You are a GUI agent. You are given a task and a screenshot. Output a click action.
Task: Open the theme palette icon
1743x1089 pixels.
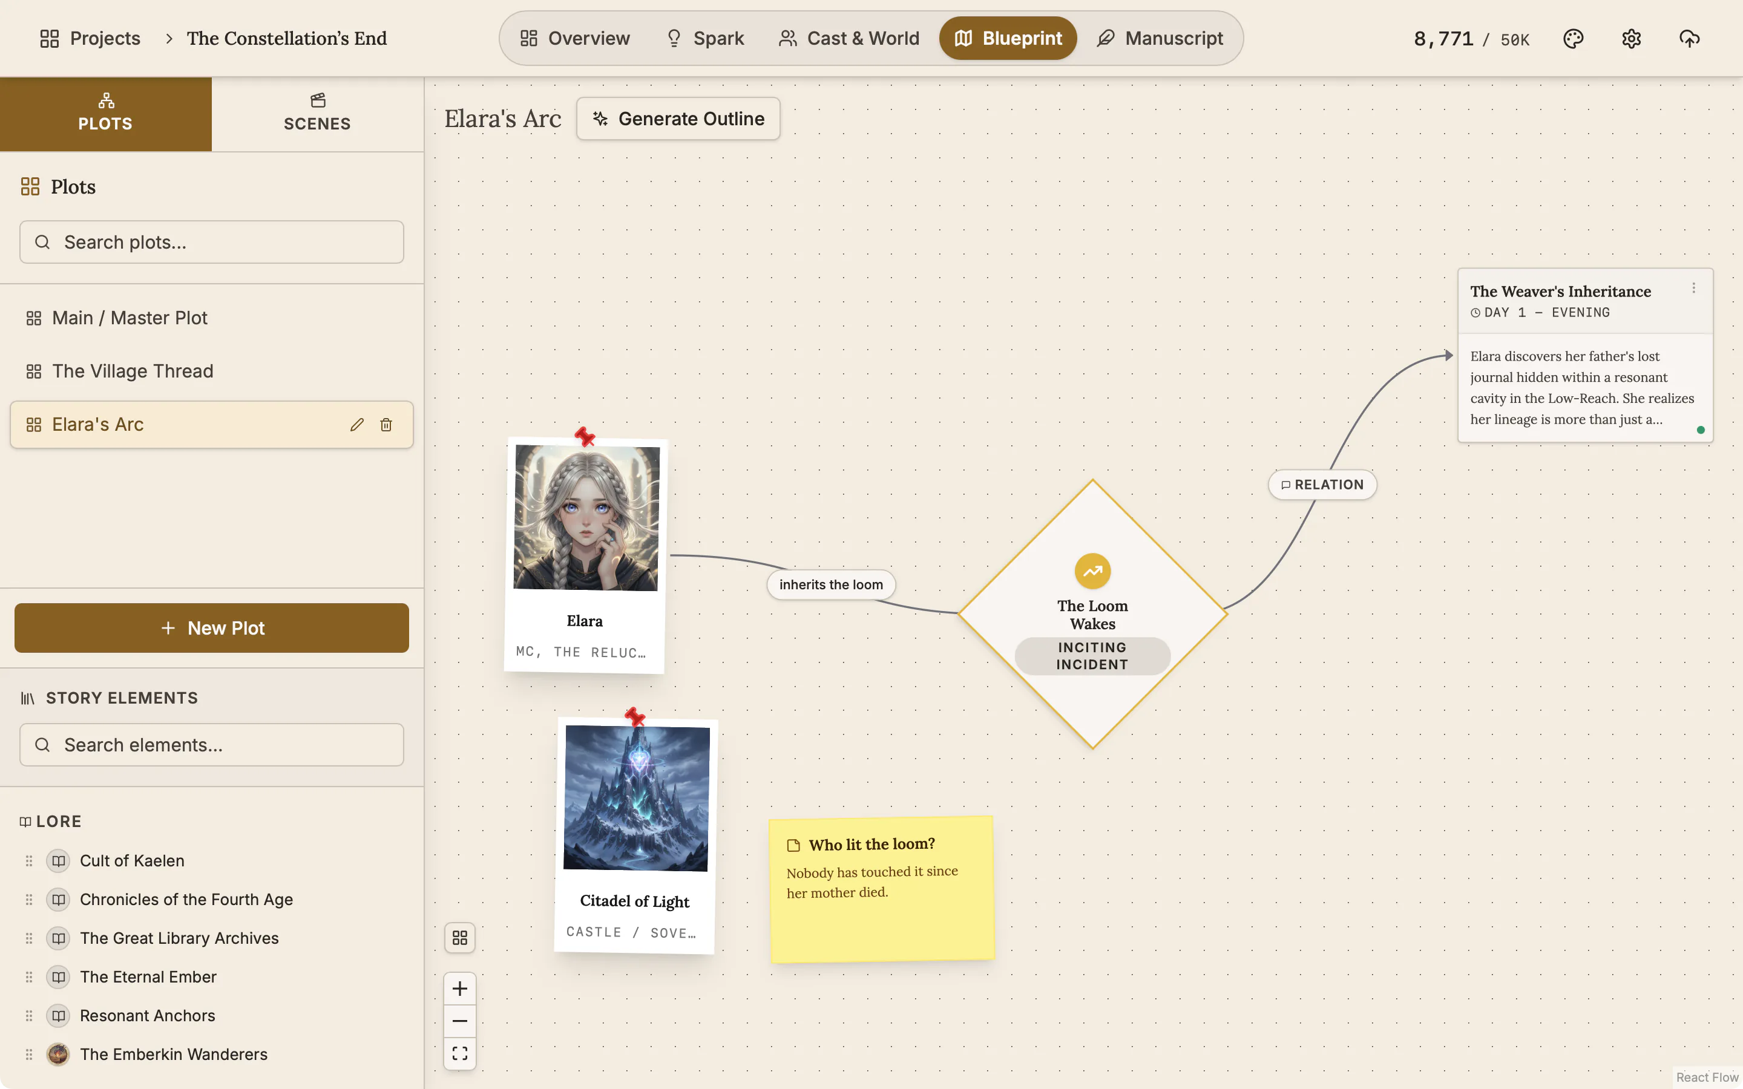click(x=1573, y=38)
